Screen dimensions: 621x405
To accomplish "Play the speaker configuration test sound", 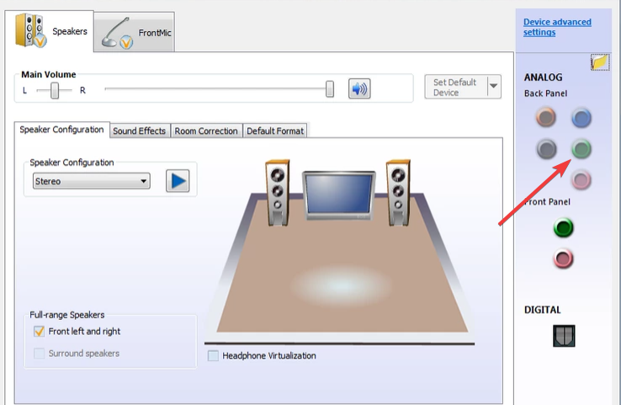I will coord(178,181).
